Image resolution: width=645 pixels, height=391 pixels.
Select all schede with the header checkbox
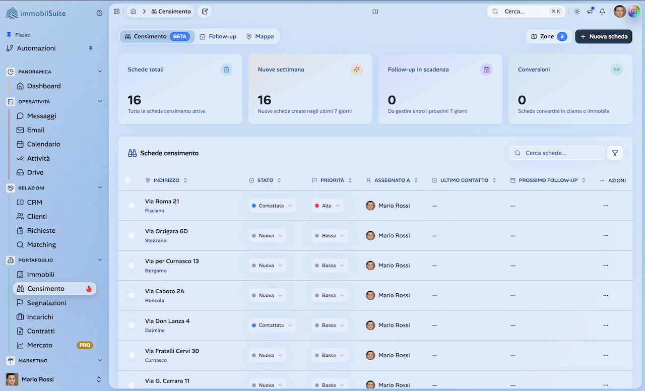[128, 180]
